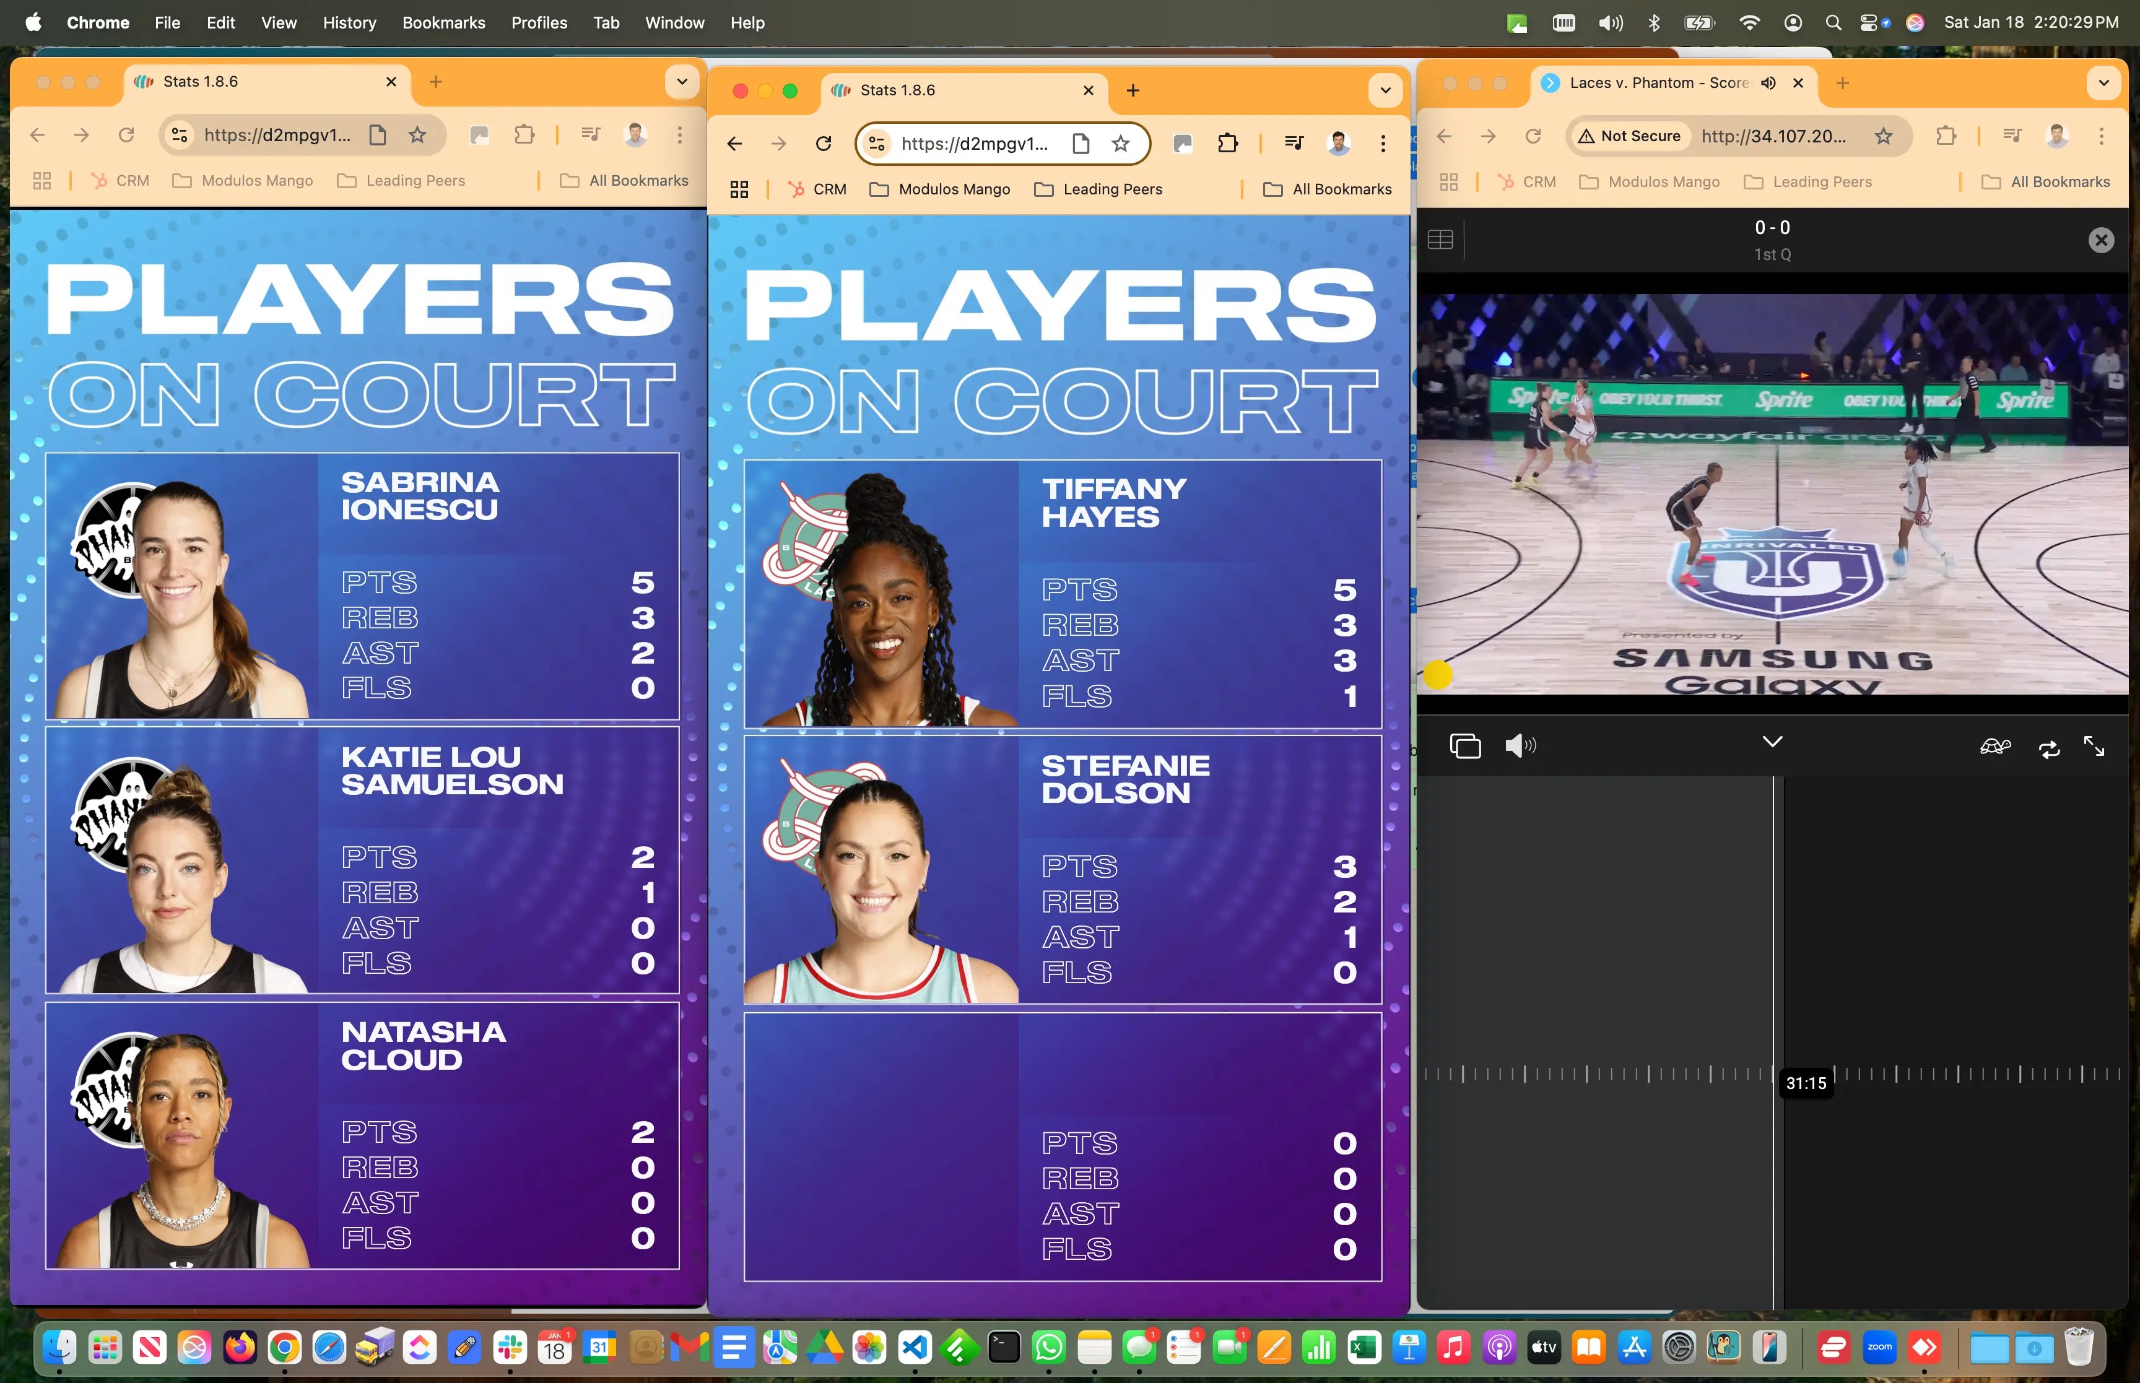
Task: Click the scoreboard table icon in video player
Action: click(1440, 240)
